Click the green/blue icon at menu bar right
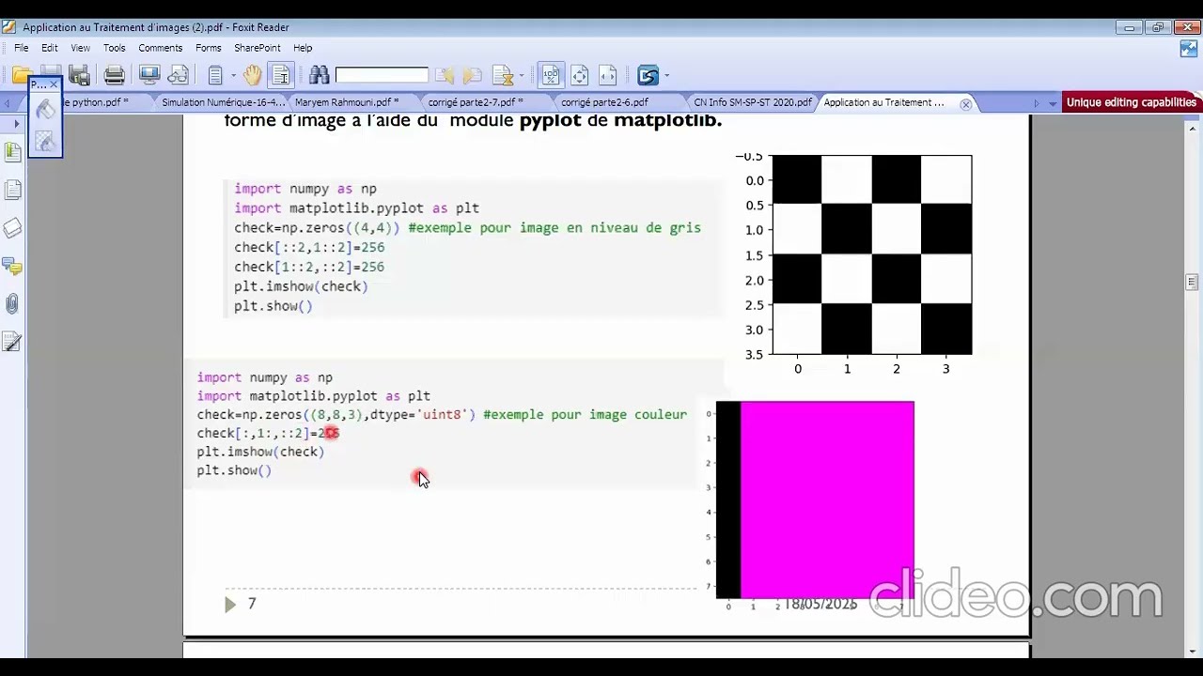Image resolution: width=1203 pixels, height=676 pixels. click(x=1188, y=48)
